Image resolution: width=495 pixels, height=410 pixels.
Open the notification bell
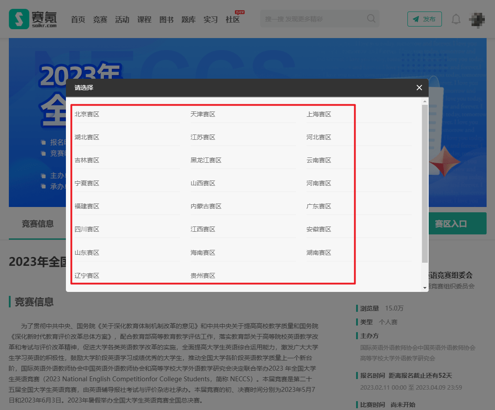click(456, 19)
